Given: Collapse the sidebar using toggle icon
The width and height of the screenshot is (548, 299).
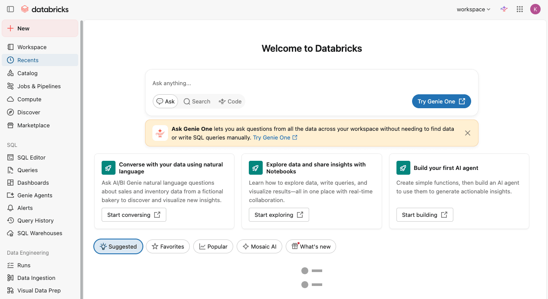Looking at the screenshot, I should coord(10,9).
